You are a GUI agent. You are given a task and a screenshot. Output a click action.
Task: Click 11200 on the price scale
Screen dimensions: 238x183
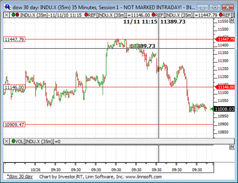coord(223,77)
